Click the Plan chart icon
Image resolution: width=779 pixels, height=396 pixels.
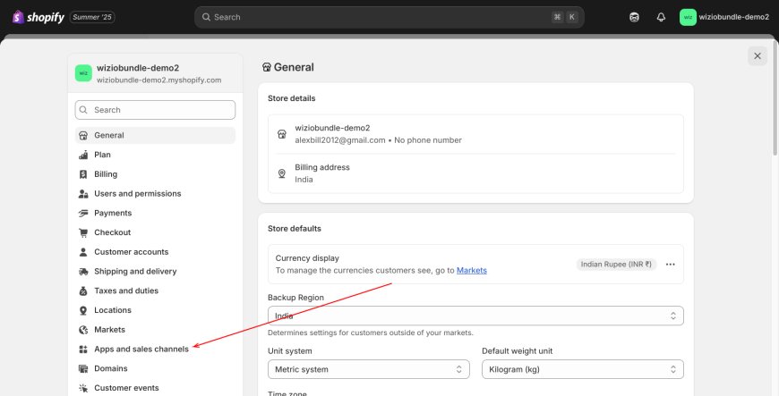[x=83, y=155]
